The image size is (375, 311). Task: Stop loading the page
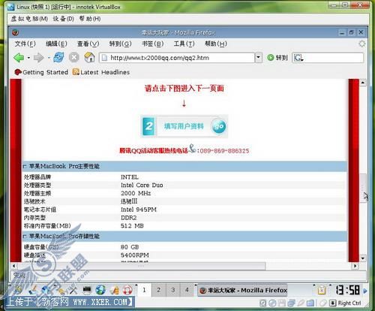coord(74,58)
